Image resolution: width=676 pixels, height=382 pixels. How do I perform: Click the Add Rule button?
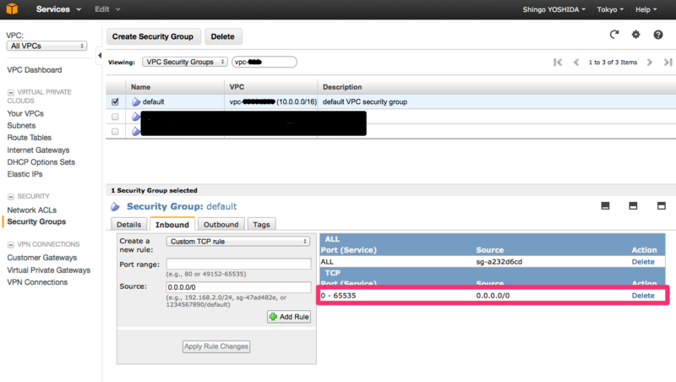pos(289,316)
